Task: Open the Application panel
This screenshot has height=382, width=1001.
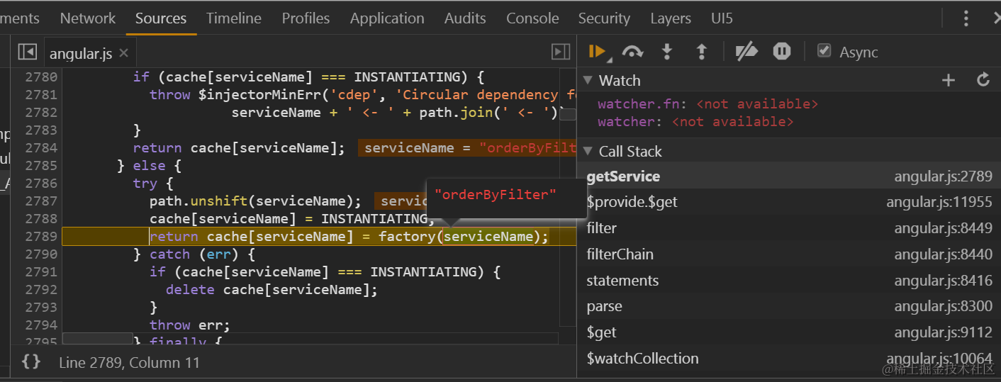Action: coord(387,18)
